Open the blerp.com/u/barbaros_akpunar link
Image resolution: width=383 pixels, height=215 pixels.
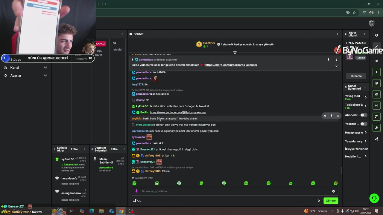tap(231, 65)
